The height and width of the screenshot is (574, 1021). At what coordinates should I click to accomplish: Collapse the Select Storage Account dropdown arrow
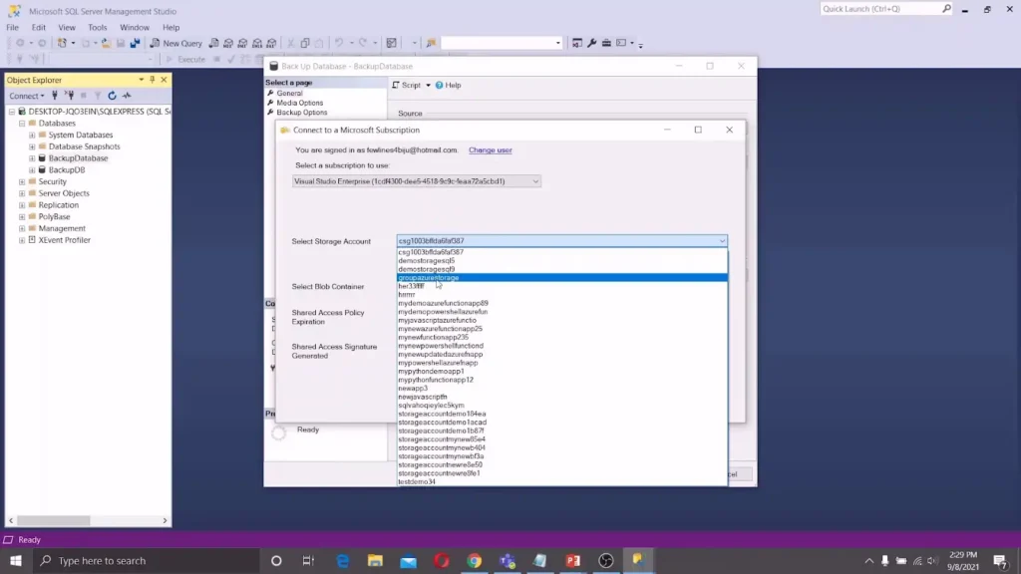pos(722,241)
